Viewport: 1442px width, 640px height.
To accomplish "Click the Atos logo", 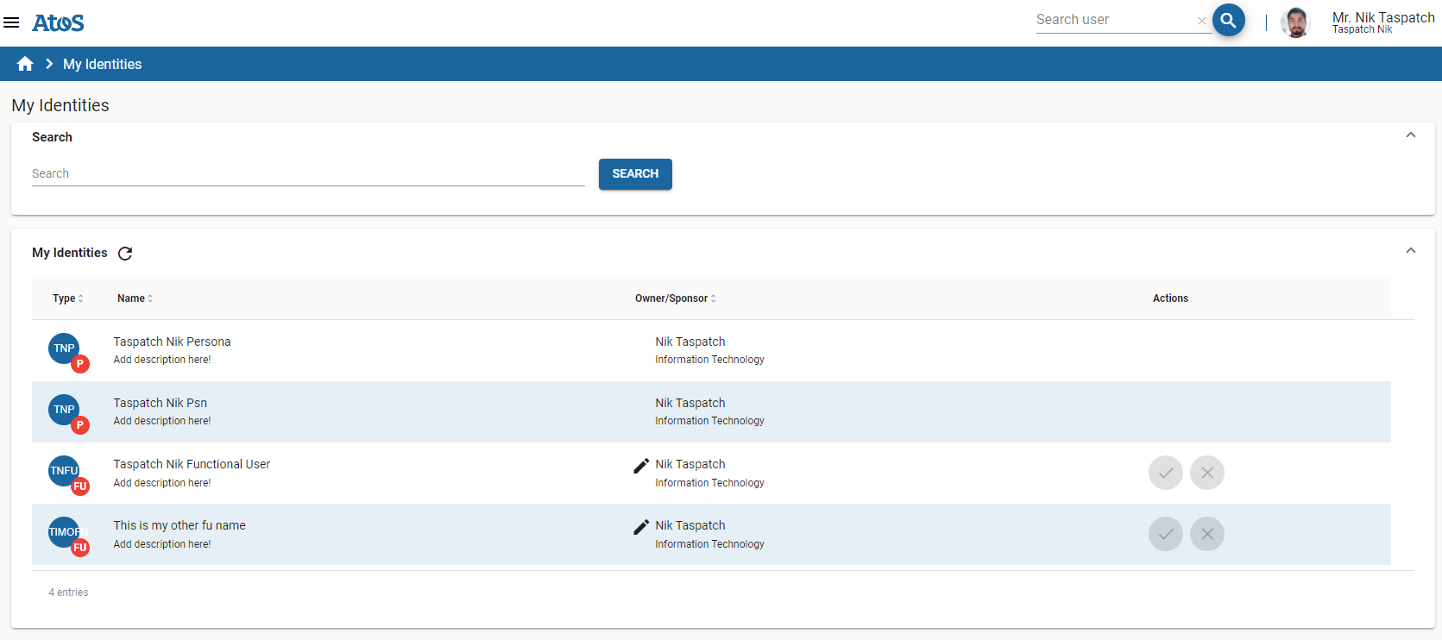I will tap(58, 22).
